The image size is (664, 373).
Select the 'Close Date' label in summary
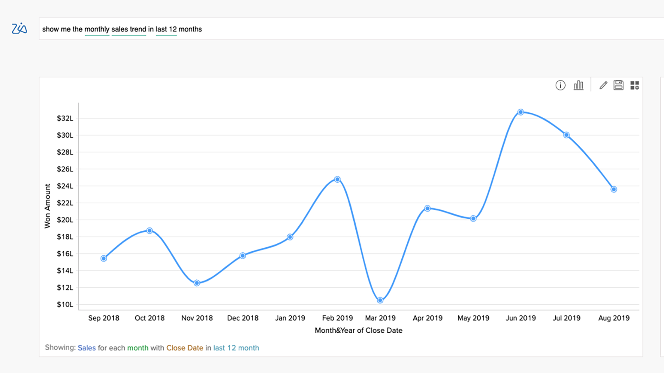(185, 348)
